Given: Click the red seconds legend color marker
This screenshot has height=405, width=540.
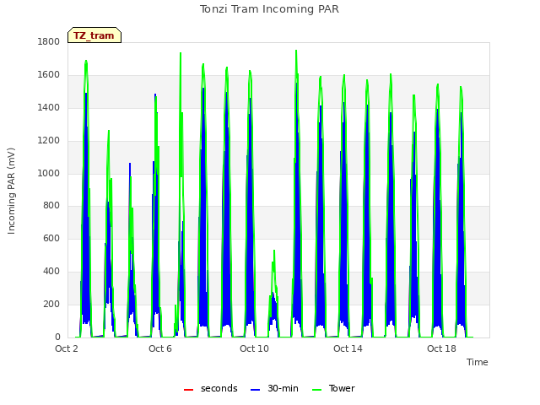Looking at the screenshot, I should pyautogui.click(x=188, y=390).
